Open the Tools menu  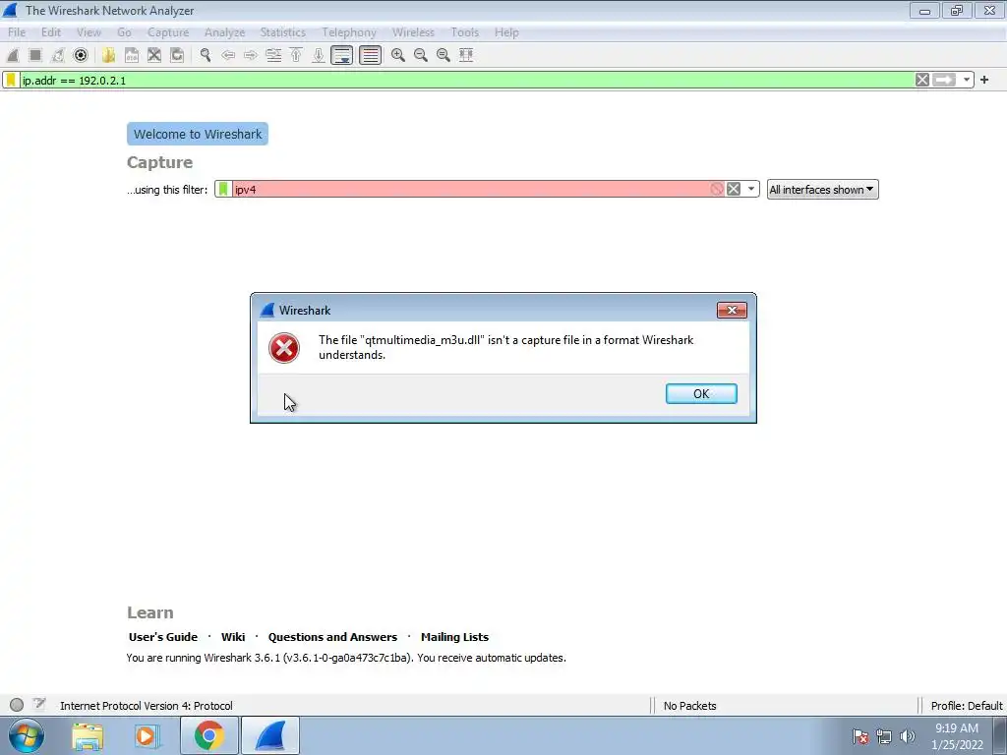click(464, 32)
